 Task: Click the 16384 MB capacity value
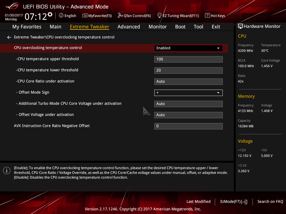pos(246,126)
